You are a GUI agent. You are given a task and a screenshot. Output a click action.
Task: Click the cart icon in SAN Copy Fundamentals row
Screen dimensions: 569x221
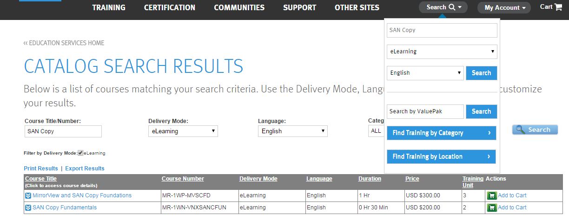(x=491, y=208)
